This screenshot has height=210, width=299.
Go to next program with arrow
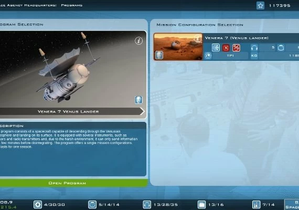[142, 111]
